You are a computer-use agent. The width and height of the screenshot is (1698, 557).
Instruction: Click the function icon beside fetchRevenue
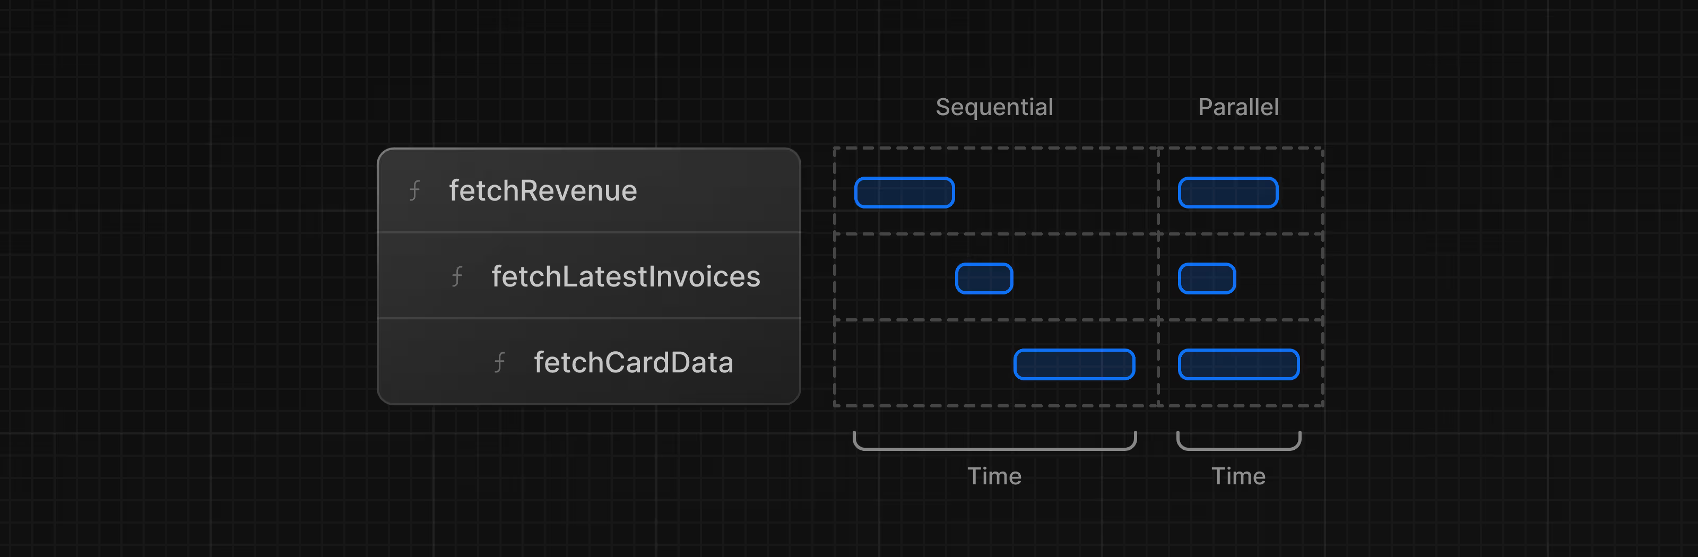pyautogui.click(x=414, y=191)
